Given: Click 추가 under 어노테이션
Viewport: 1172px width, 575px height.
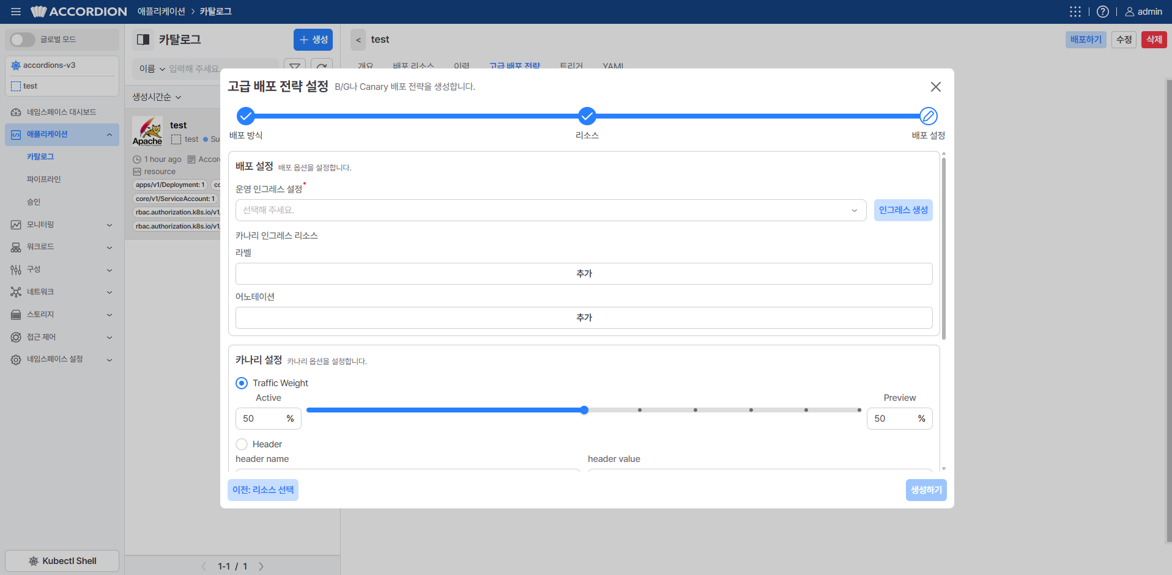Looking at the screenshot, I should (x=584, y=318).
